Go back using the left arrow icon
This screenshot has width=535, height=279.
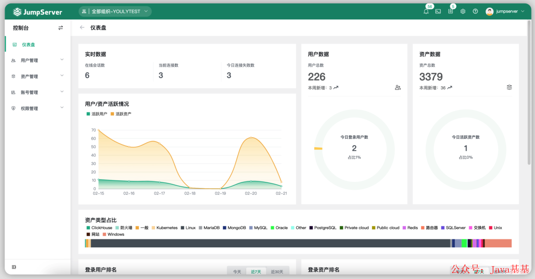82,27
